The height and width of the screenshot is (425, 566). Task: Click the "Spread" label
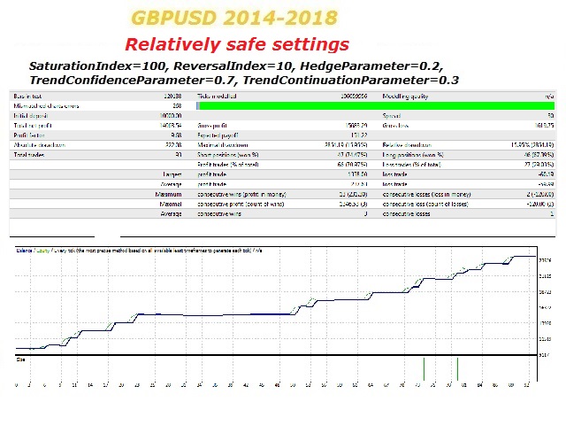tap(392, 116)
